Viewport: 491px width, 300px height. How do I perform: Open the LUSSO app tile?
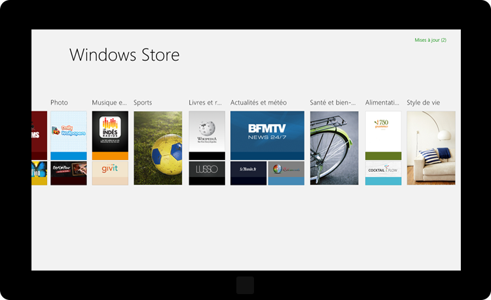pyautogui.click(x=207, y=173)
